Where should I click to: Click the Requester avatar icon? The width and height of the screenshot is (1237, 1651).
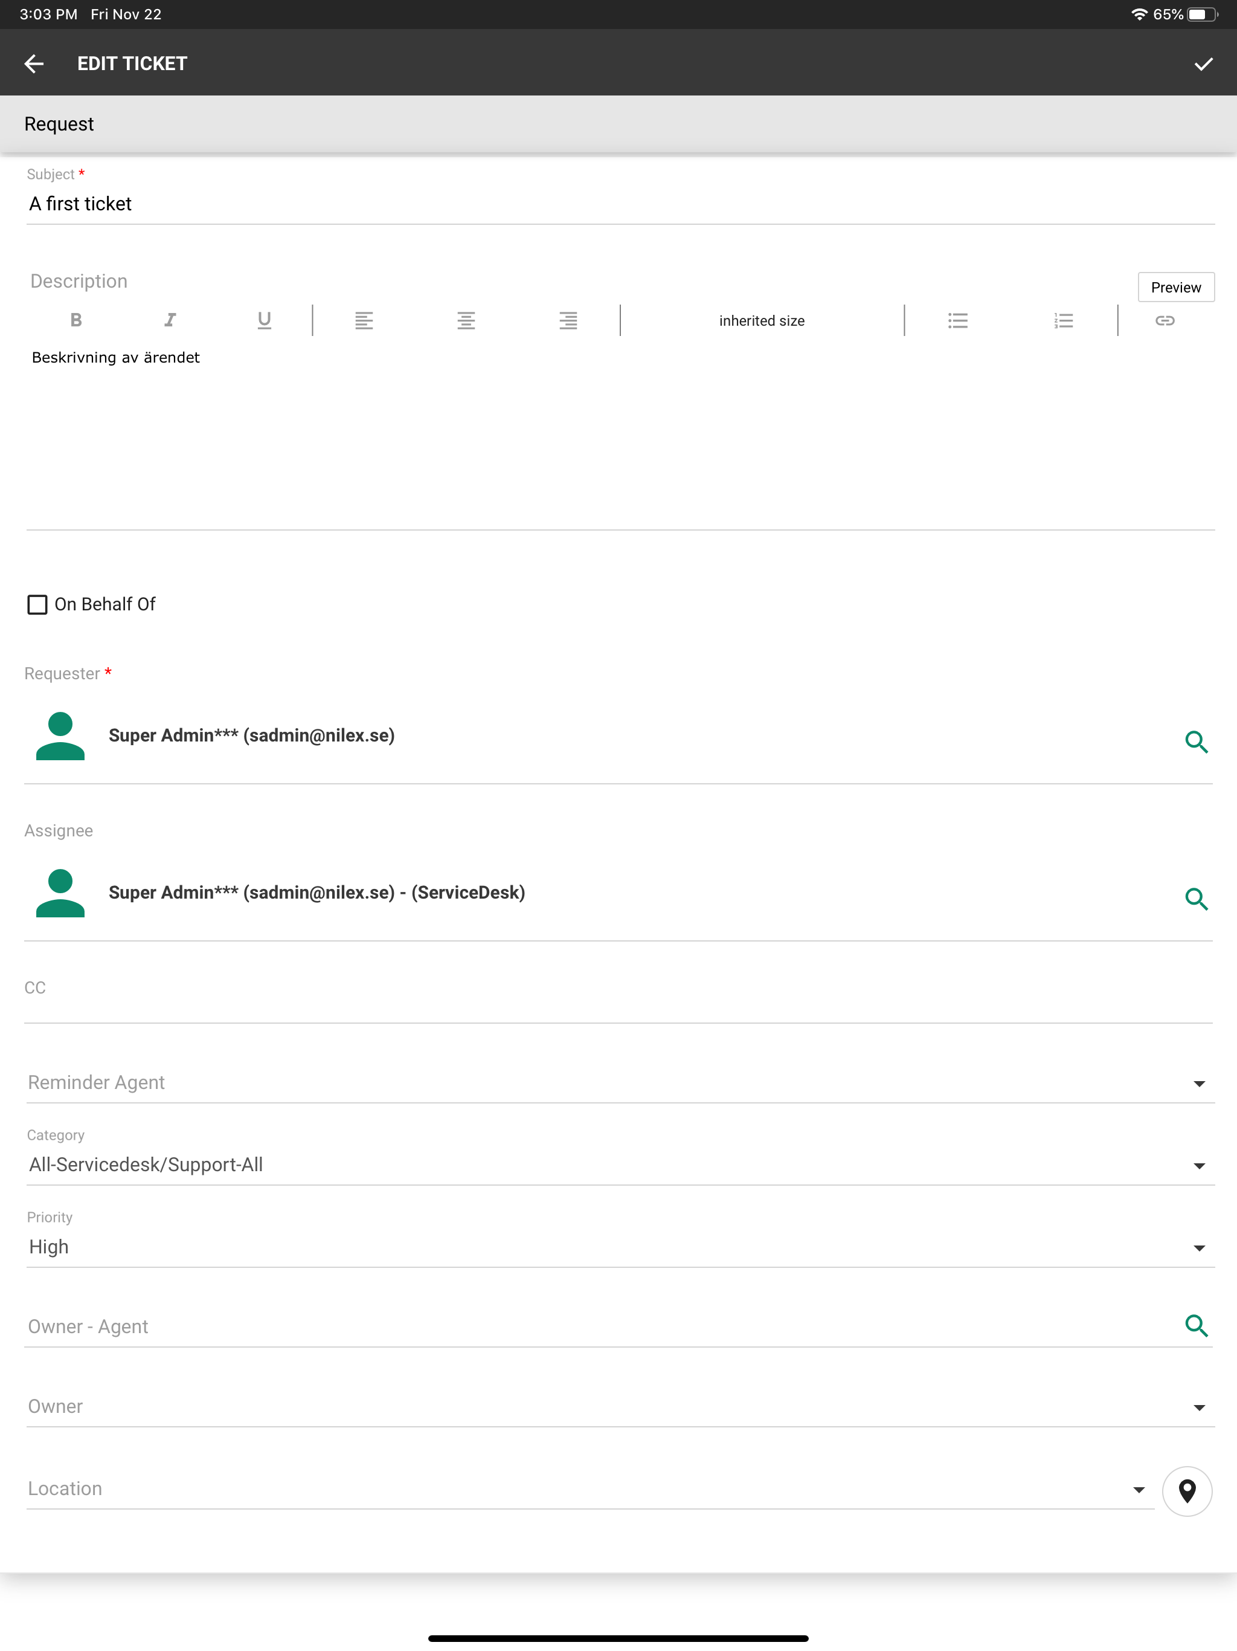click(x=60, y=736)
